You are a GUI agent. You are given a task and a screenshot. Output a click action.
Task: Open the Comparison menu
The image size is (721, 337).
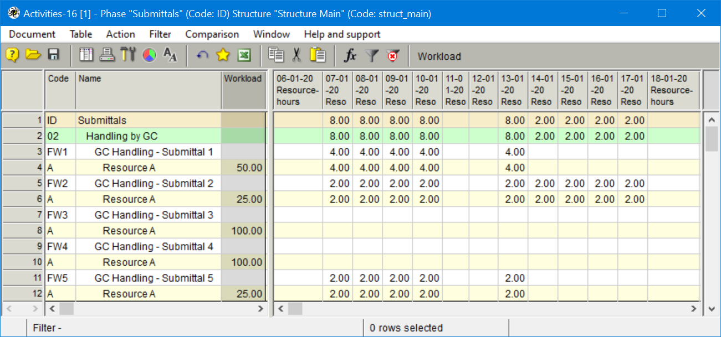coord(212,34)
